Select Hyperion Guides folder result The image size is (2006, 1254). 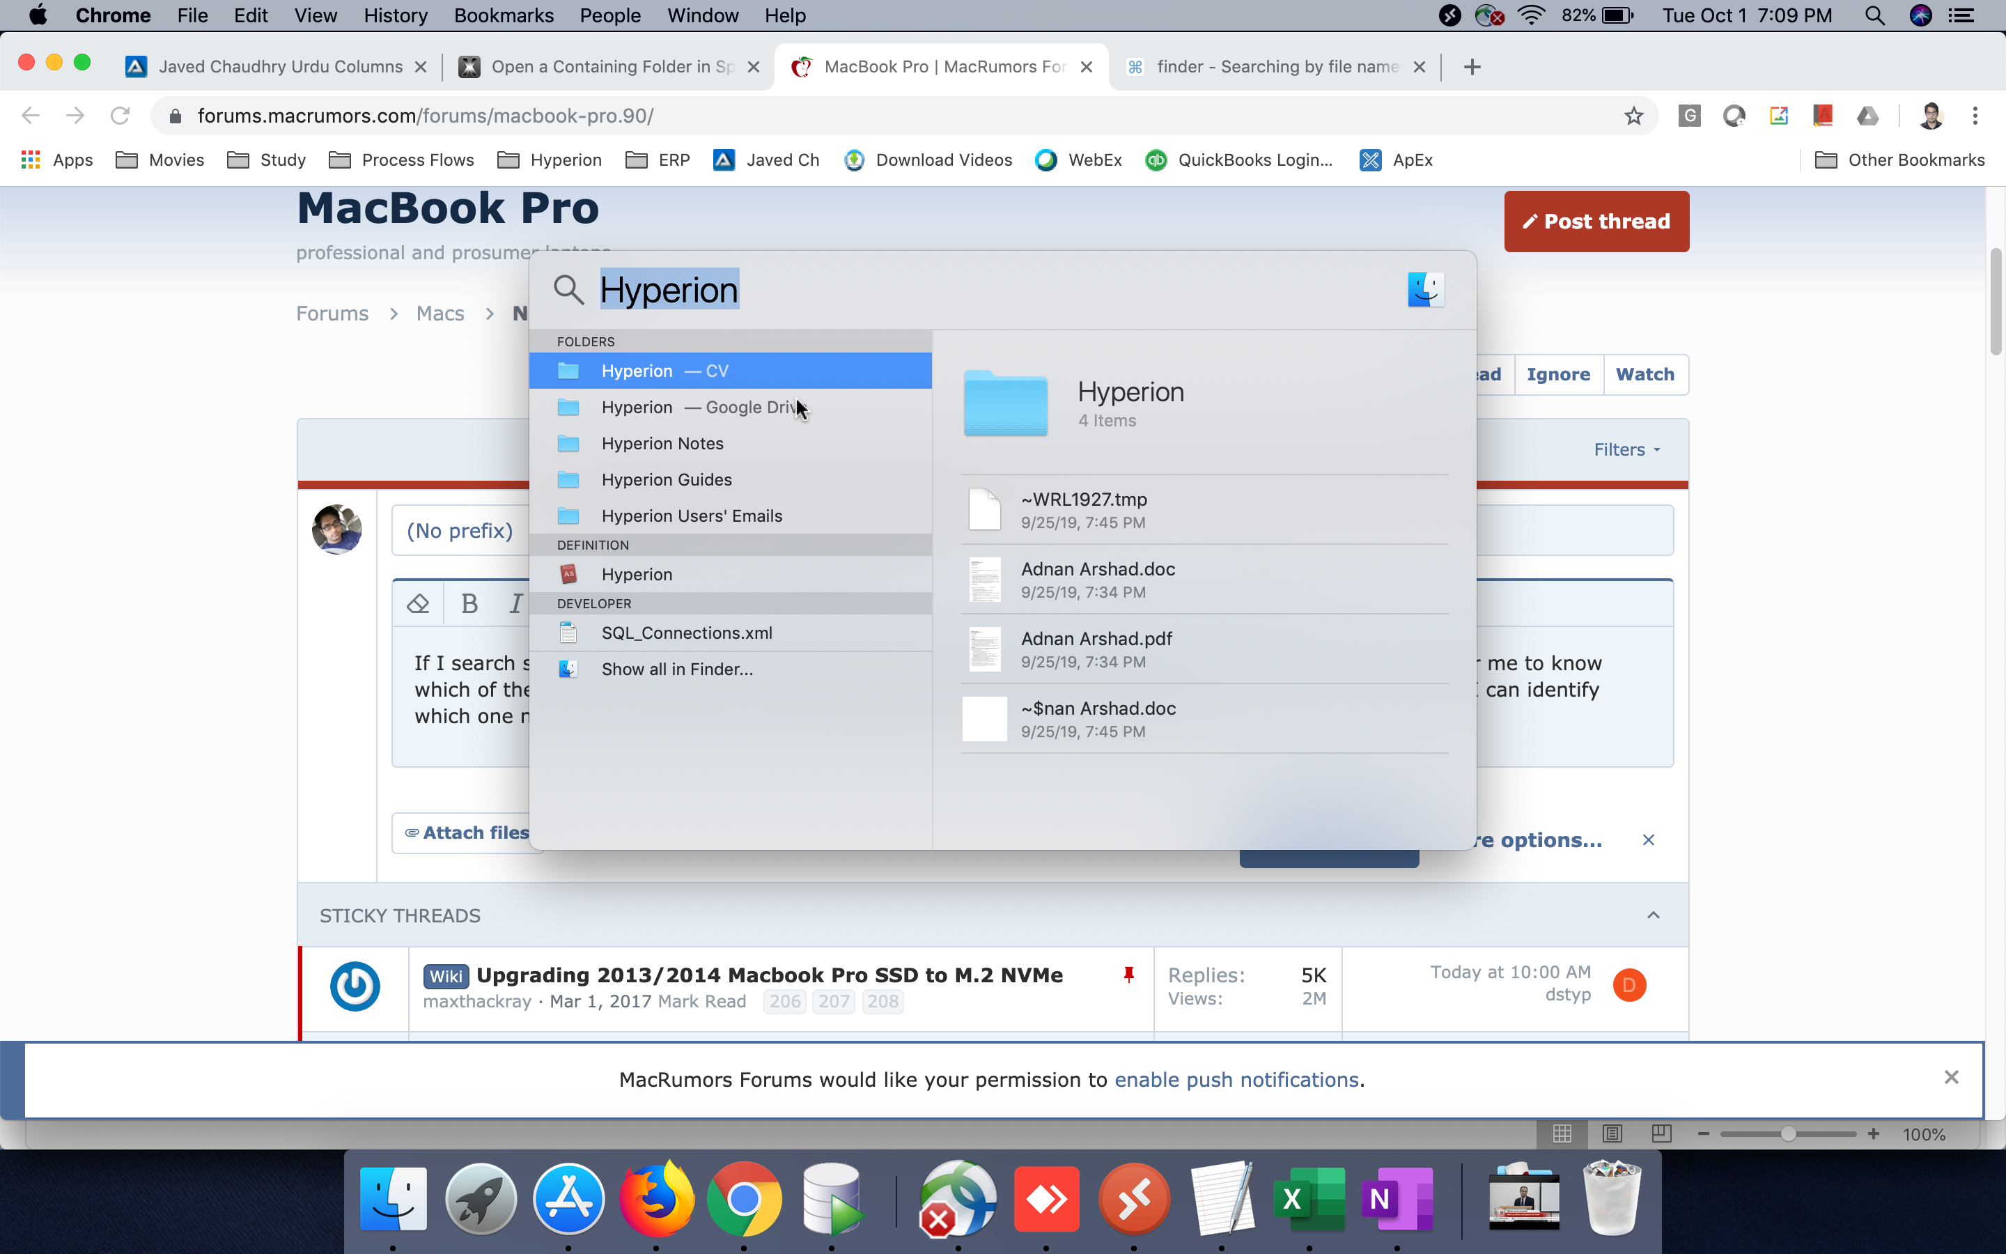730,479
